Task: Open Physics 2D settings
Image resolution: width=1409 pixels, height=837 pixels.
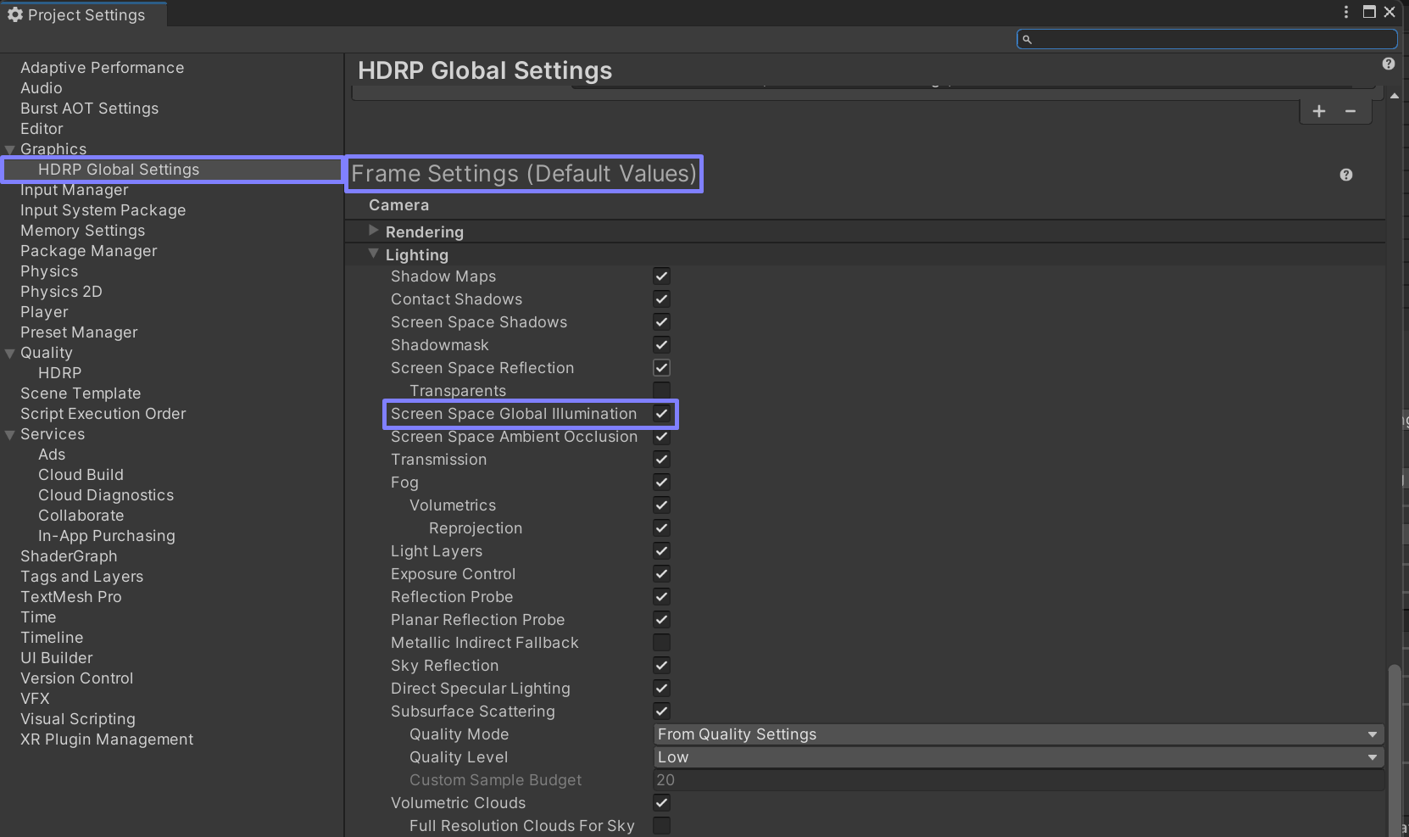Action: pyautogui.click(x=61, y=292)
